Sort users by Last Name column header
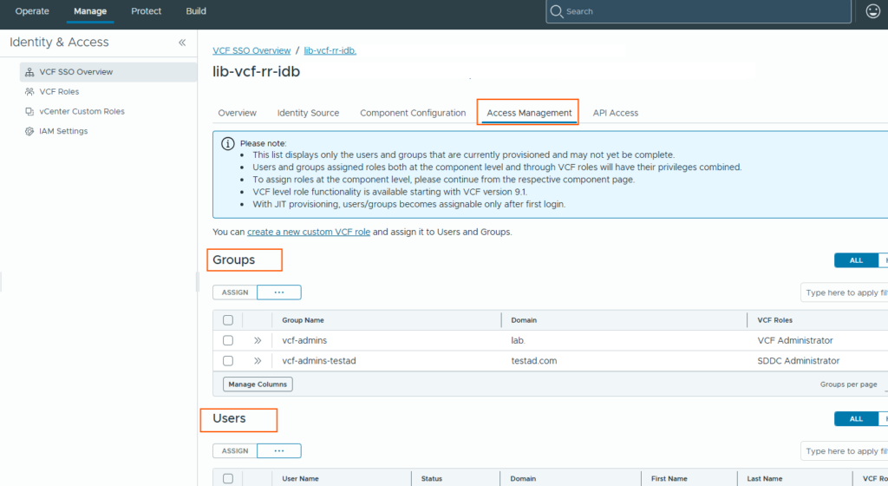The width and height of the screenshot is (888, 486). pyautogui.click(x=765, y=479)
